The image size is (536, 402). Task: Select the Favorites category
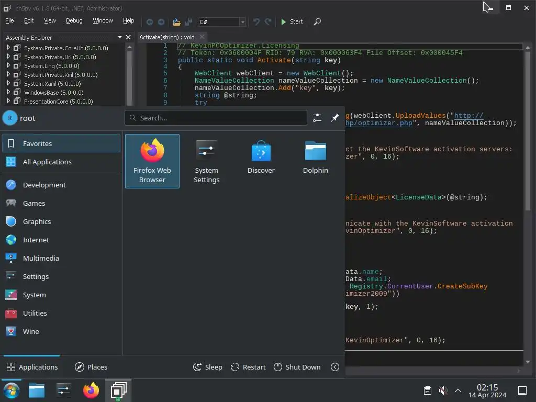61,143
